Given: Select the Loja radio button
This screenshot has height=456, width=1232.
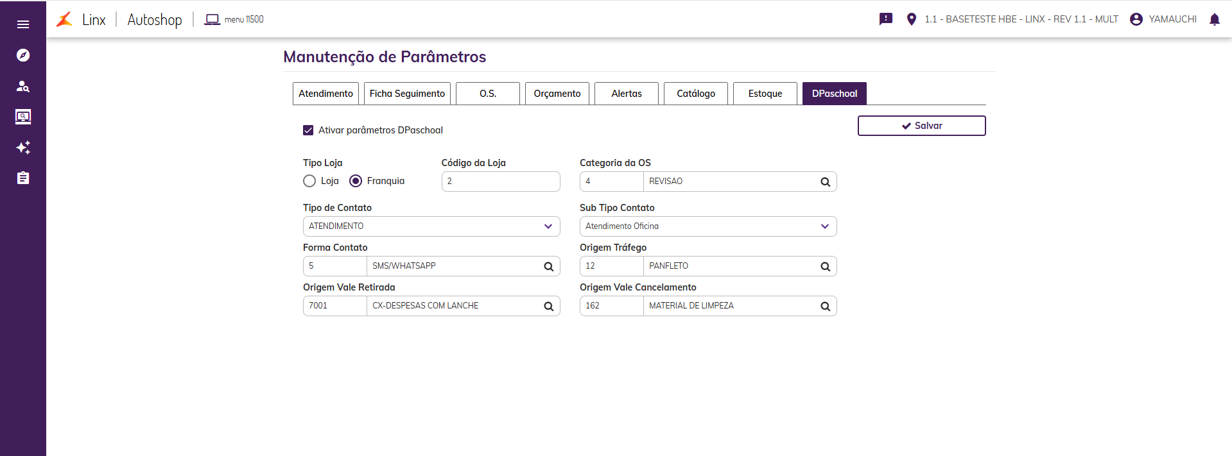Looking at the screenshot, I should (309, 181).
